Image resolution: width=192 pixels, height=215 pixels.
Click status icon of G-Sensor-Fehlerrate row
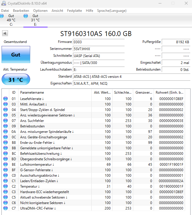(5, 170)
